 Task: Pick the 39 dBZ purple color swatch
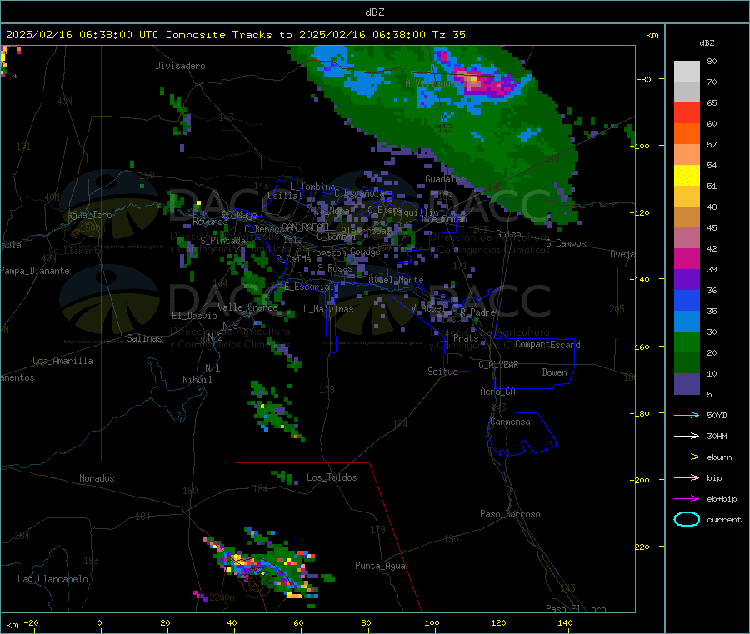pyautogui.click(x=687, y=280)
